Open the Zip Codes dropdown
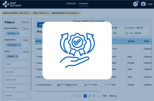 (17, 72)
